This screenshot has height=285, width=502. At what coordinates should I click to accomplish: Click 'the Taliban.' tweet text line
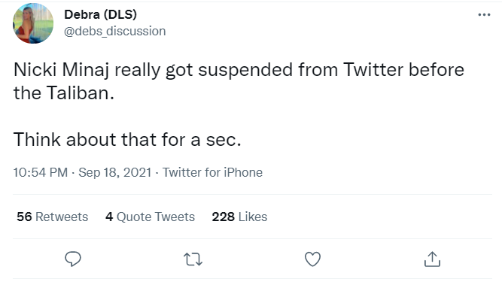(x=64, y=93)
